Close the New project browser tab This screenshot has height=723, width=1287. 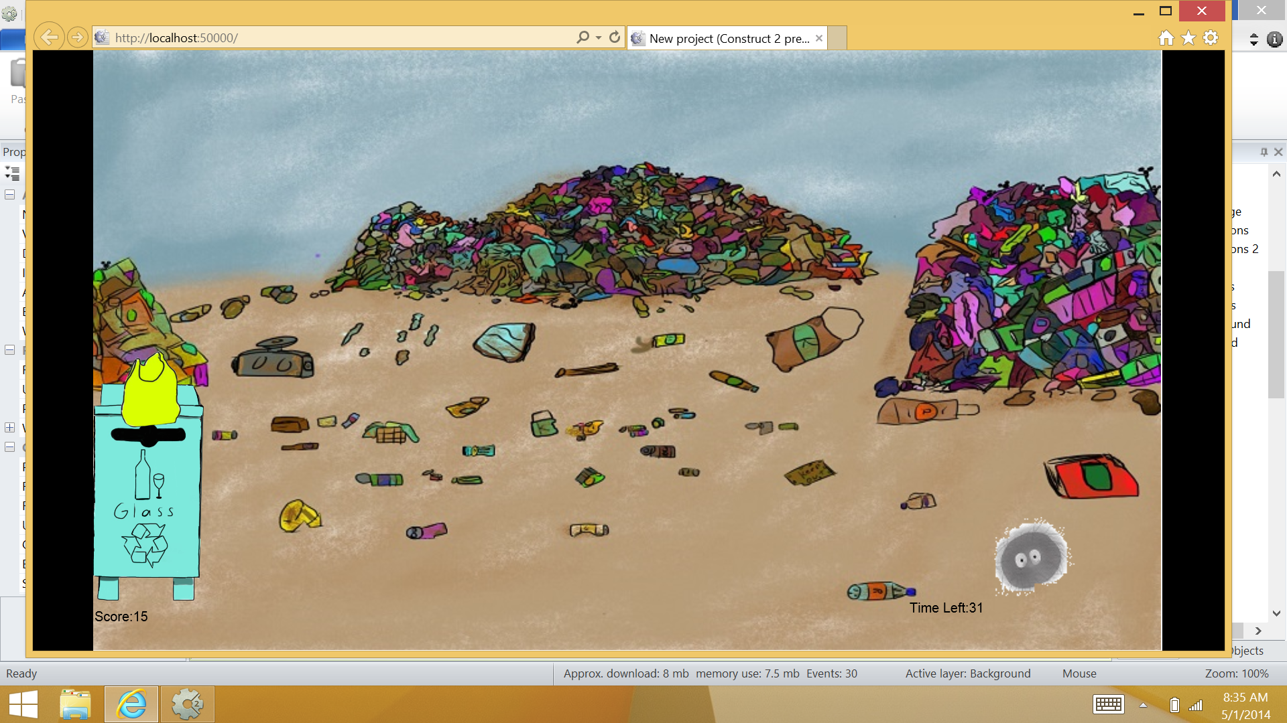819,38
